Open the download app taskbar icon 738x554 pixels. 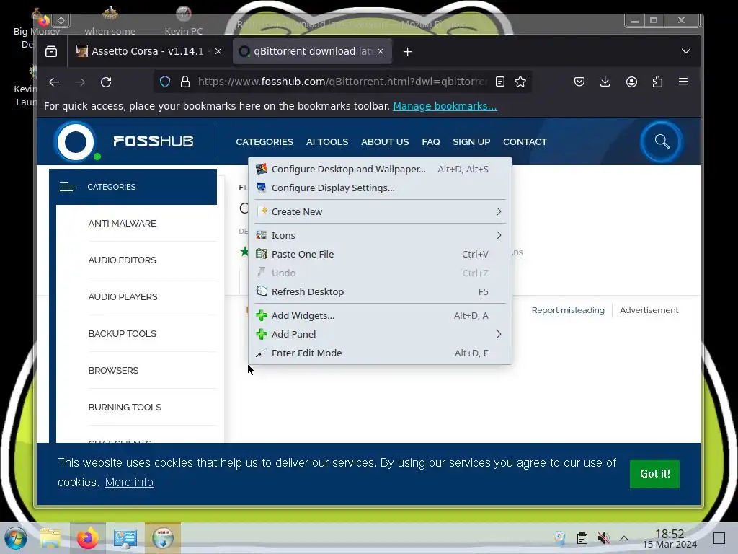point(163,538)
